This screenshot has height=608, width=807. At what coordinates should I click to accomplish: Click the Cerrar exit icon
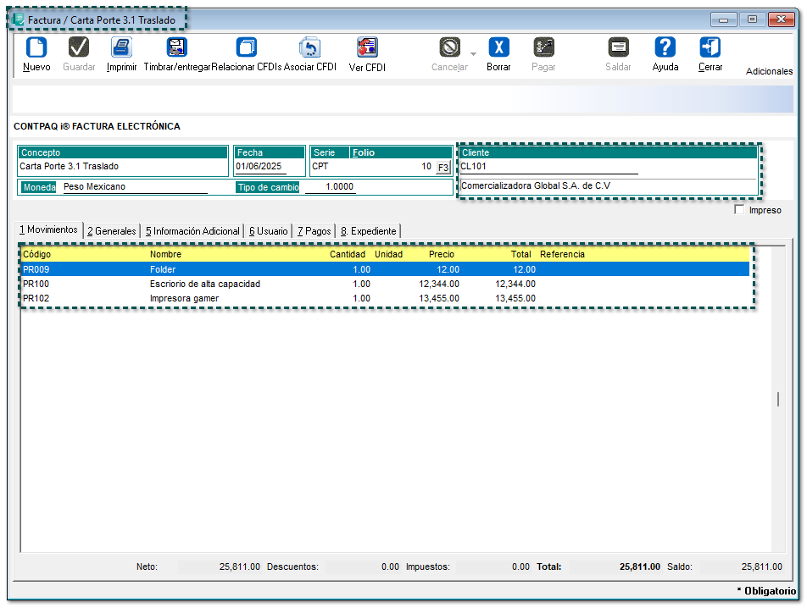pos(710,48)
